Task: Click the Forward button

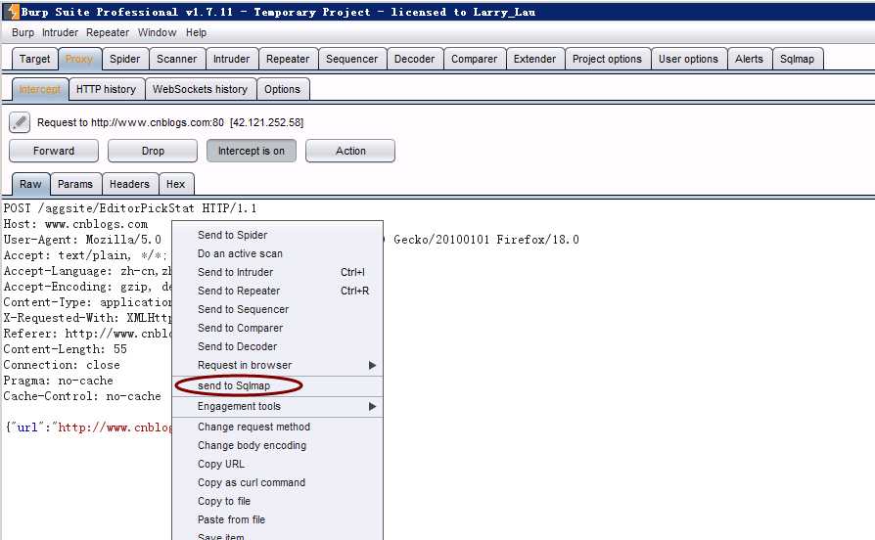Action: click(x=54, y=151)
